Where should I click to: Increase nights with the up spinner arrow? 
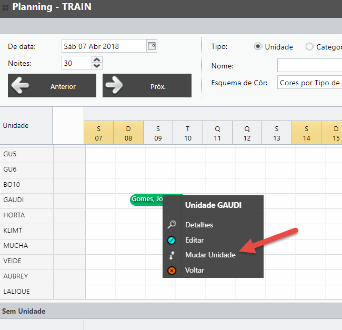(x=96, y=60)
